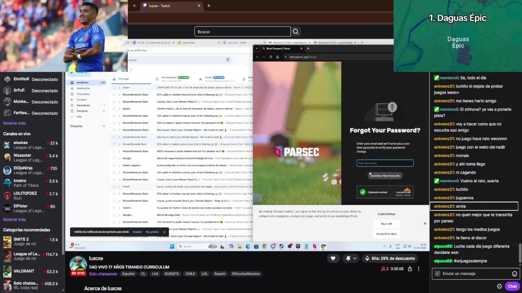
Task: Show hidden tray icons chevron
Action: click(384, 246)
